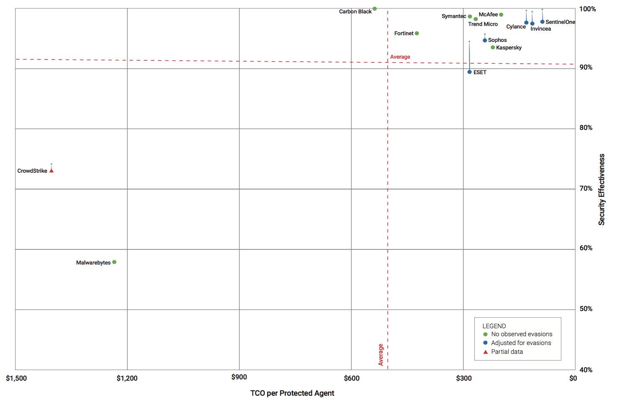Click the Kaspersky label
The width and height of the screenshot is (619, 410).
tap(509, 48)
